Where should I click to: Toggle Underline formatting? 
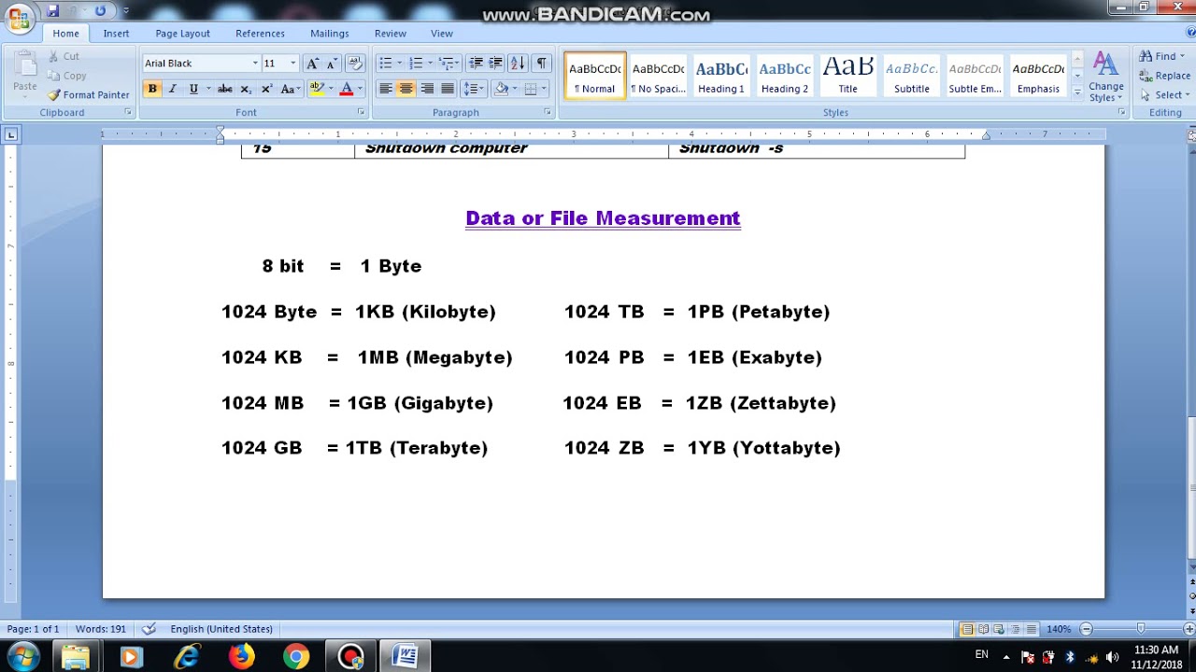tap(192, 89)
